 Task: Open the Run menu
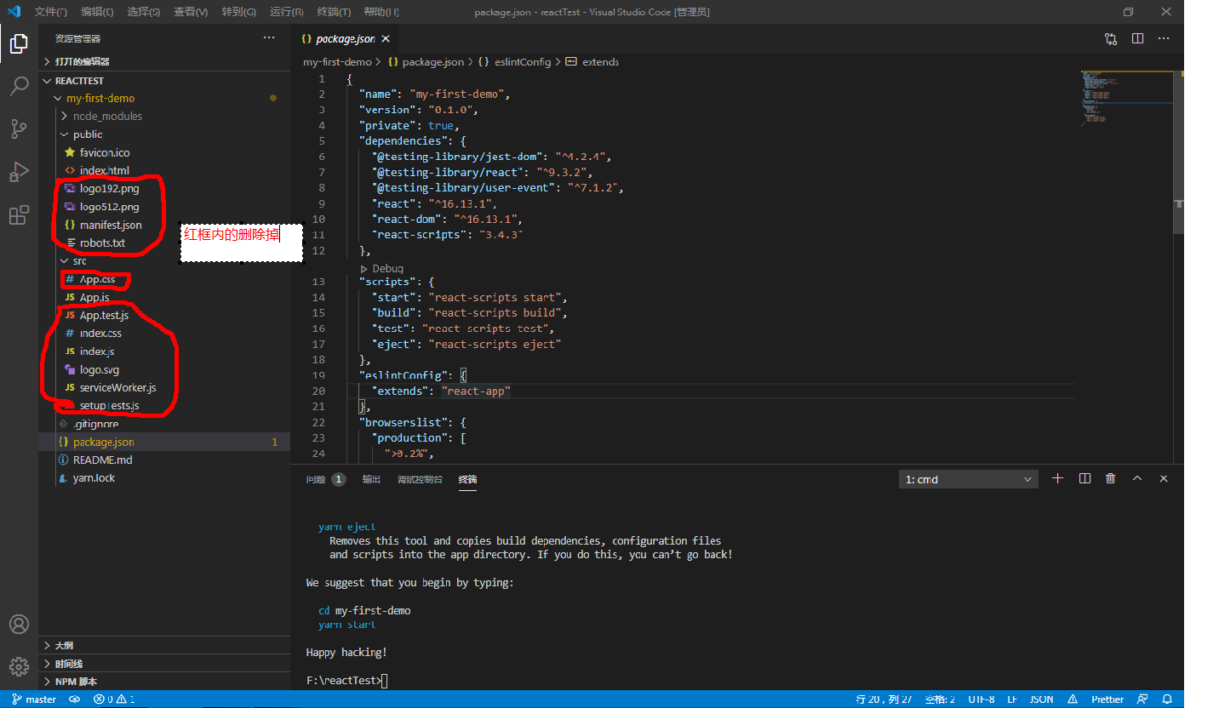pos(286,12)
